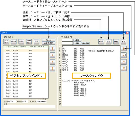Click the 連続置換 replace-all button

[x=85, y=43]
